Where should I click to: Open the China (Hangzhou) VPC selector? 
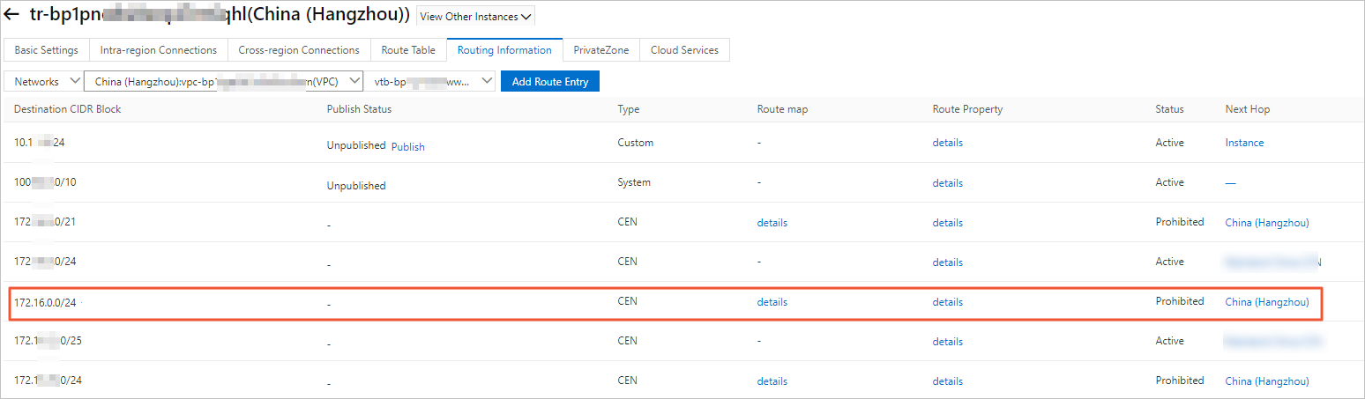223,81
